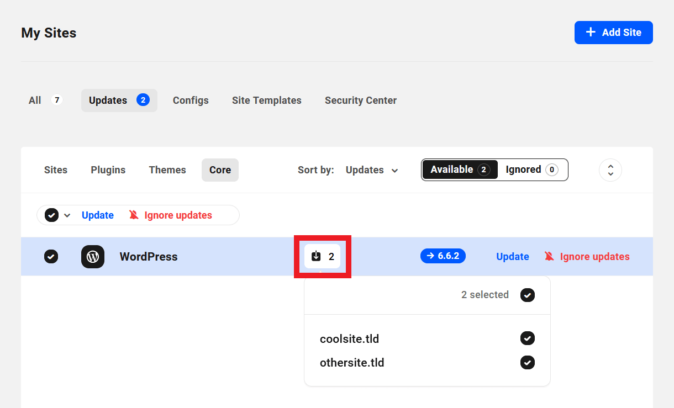Click the bell icon in WordPress row Ignore updates
This screenshot has width=674, height=408.
point(549,256)
